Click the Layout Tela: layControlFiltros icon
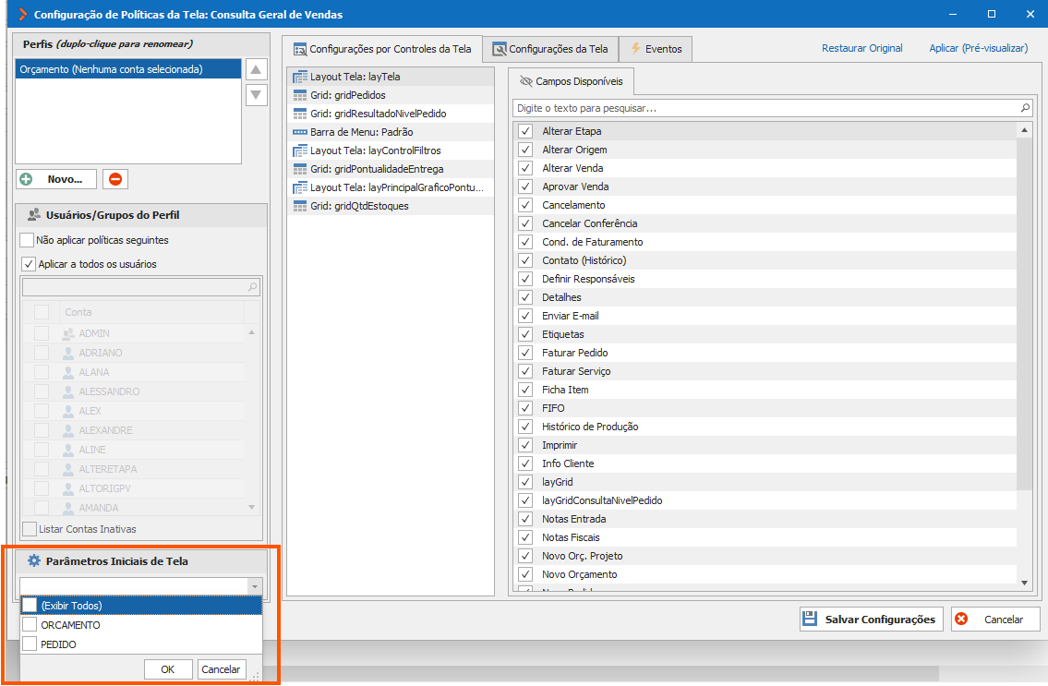The width and height of the screenshot is (1048, 686). (300, 150)
